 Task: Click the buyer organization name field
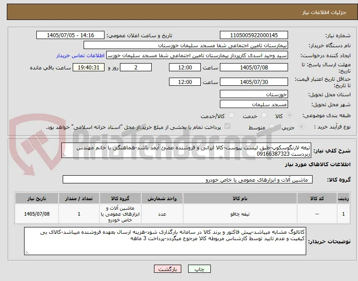click(x=186, y=45)
